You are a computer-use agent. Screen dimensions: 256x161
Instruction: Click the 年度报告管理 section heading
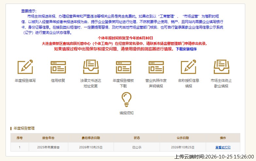click(x=24, y=129)
